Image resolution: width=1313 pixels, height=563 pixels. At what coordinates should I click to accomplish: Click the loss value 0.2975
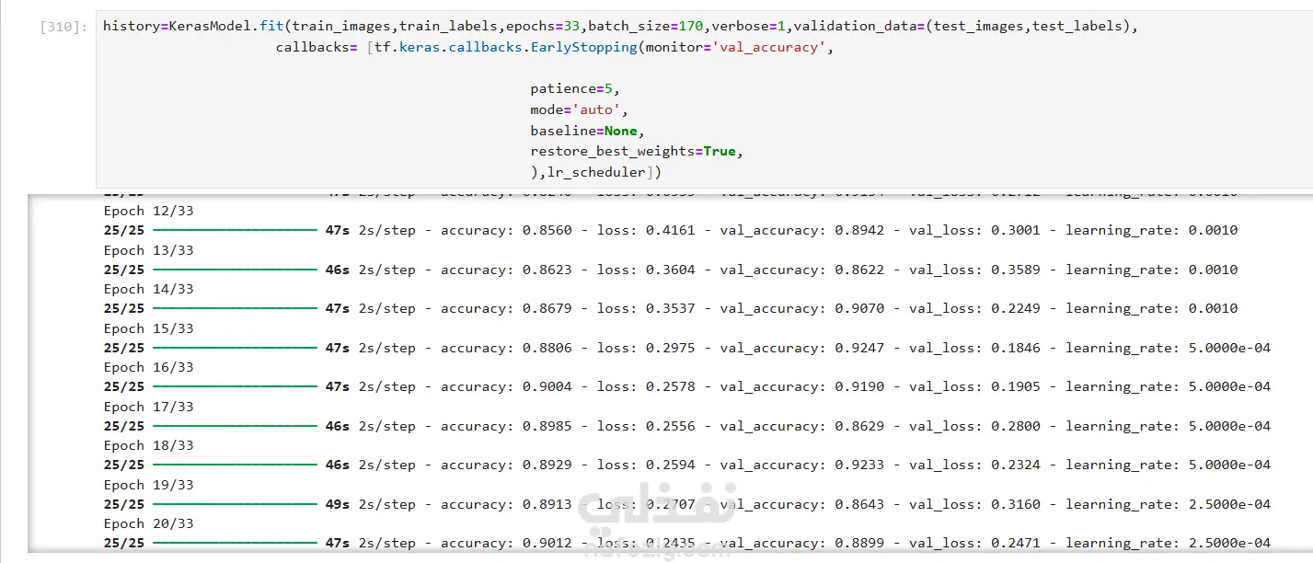pos(671,348)
